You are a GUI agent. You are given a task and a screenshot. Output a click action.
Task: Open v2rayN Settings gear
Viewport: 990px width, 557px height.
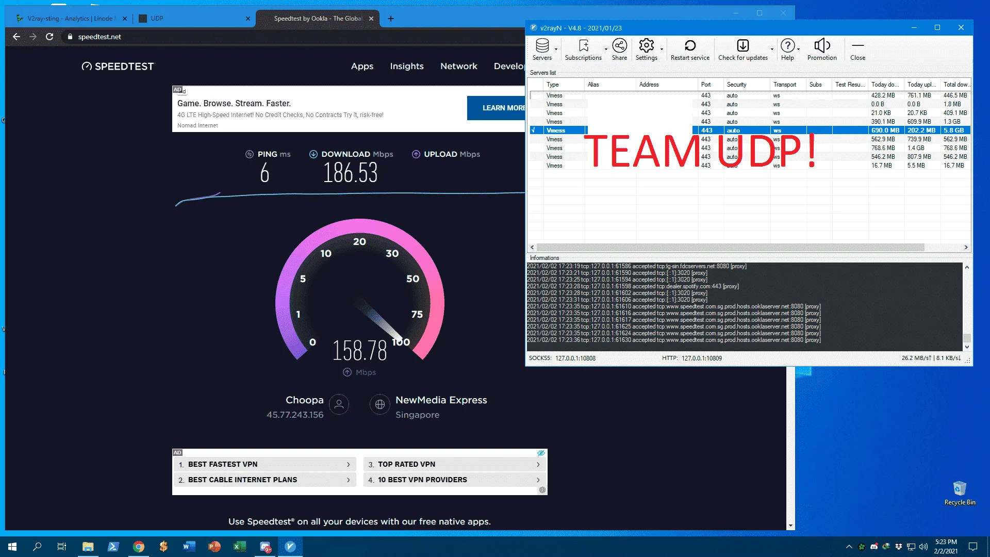tap(646, 50)
